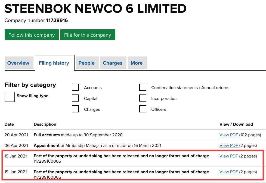
Task: Select the Incorporation filter checkbox
Action: [143, 98]
